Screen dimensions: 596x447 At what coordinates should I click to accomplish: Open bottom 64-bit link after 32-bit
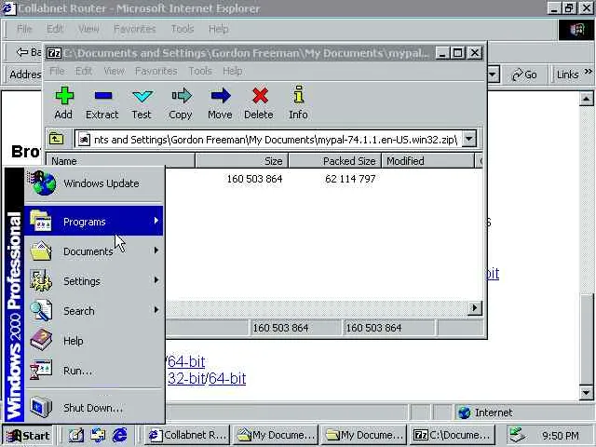point(227,379)
